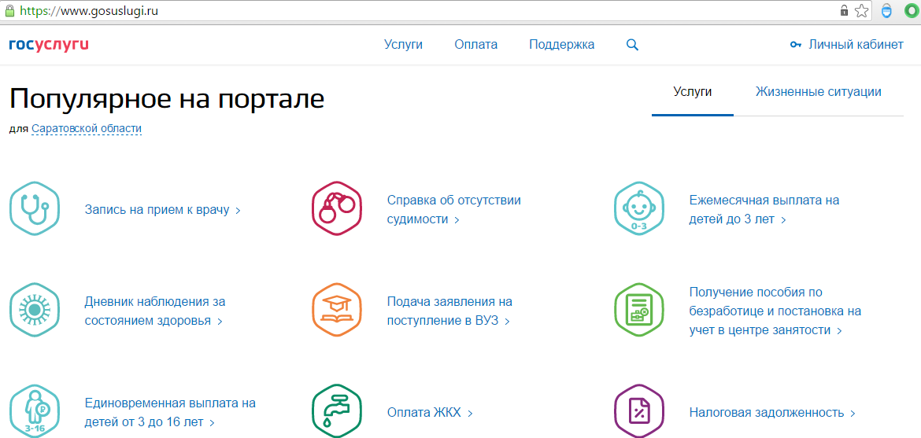Screen dimensions: 921x438
Task: Open search with the magnifier icon
Action: point(632,45)
